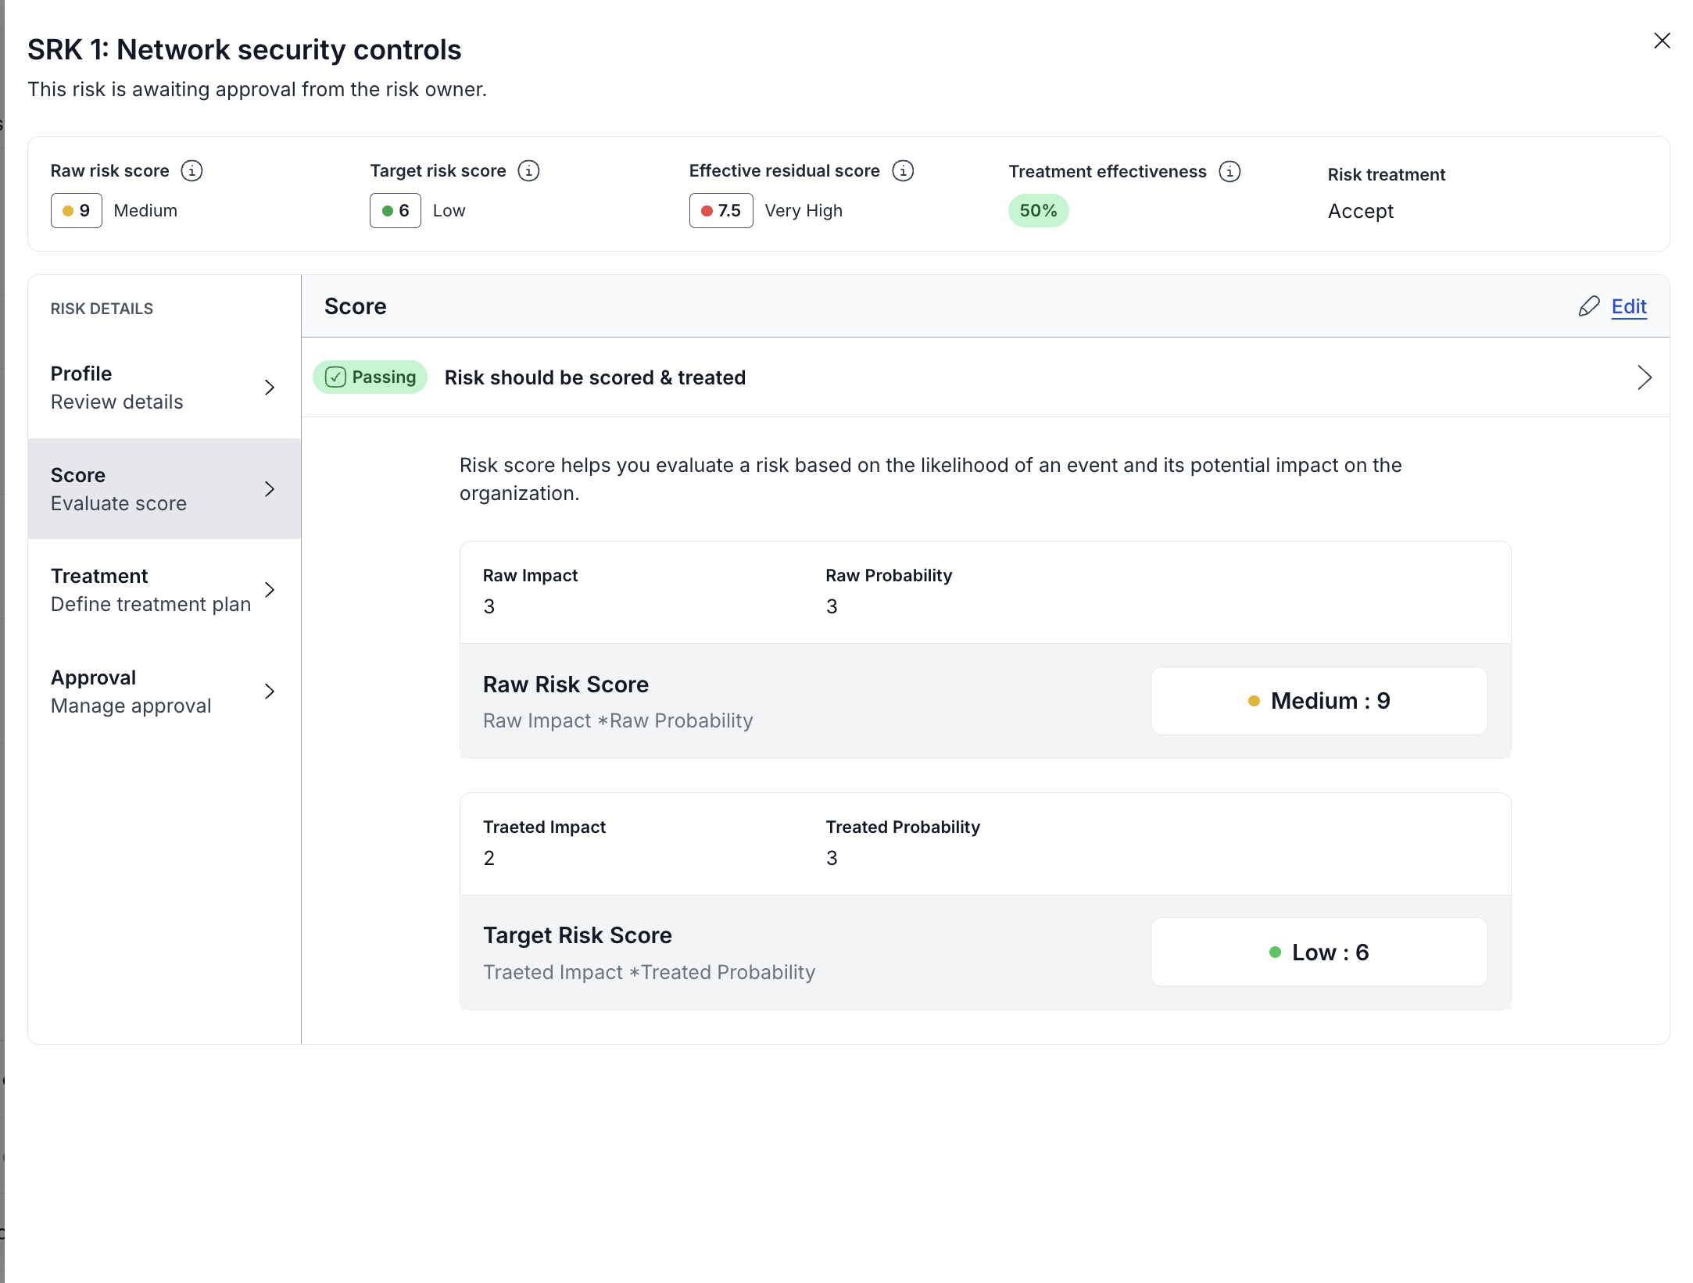Click the Medium : 9 raw score box

coord(1319,701)
